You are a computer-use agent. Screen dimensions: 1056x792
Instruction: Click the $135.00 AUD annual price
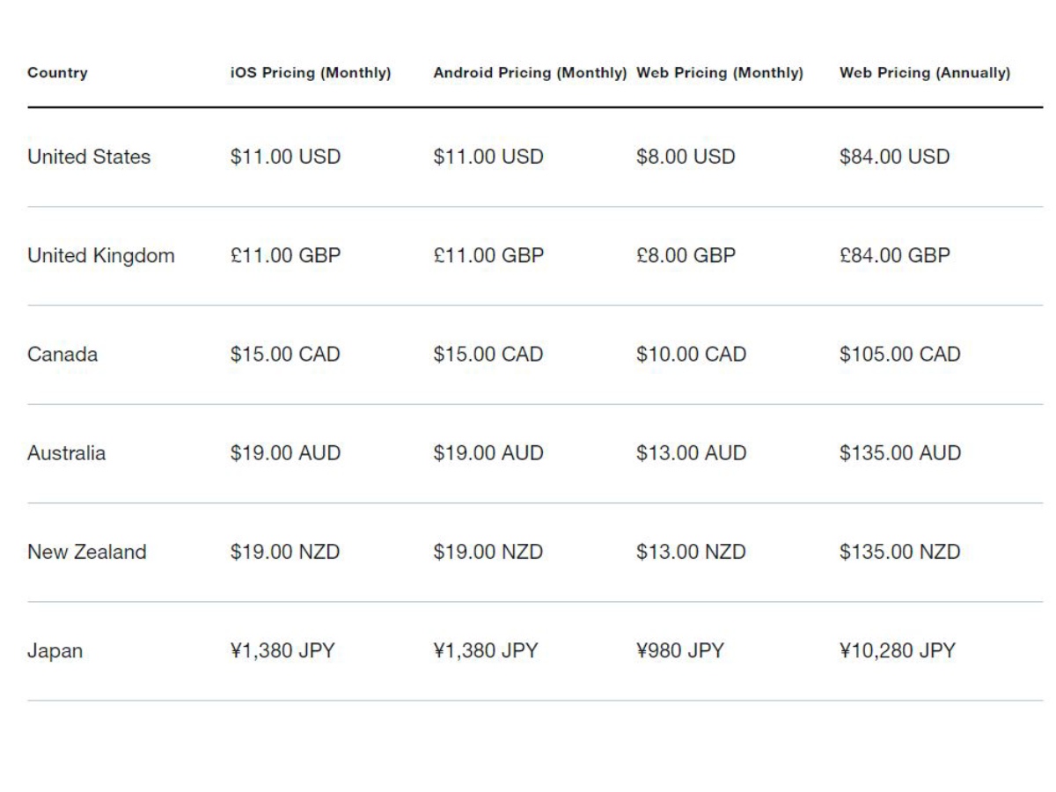pyautogui.click(x=900, y=453)
